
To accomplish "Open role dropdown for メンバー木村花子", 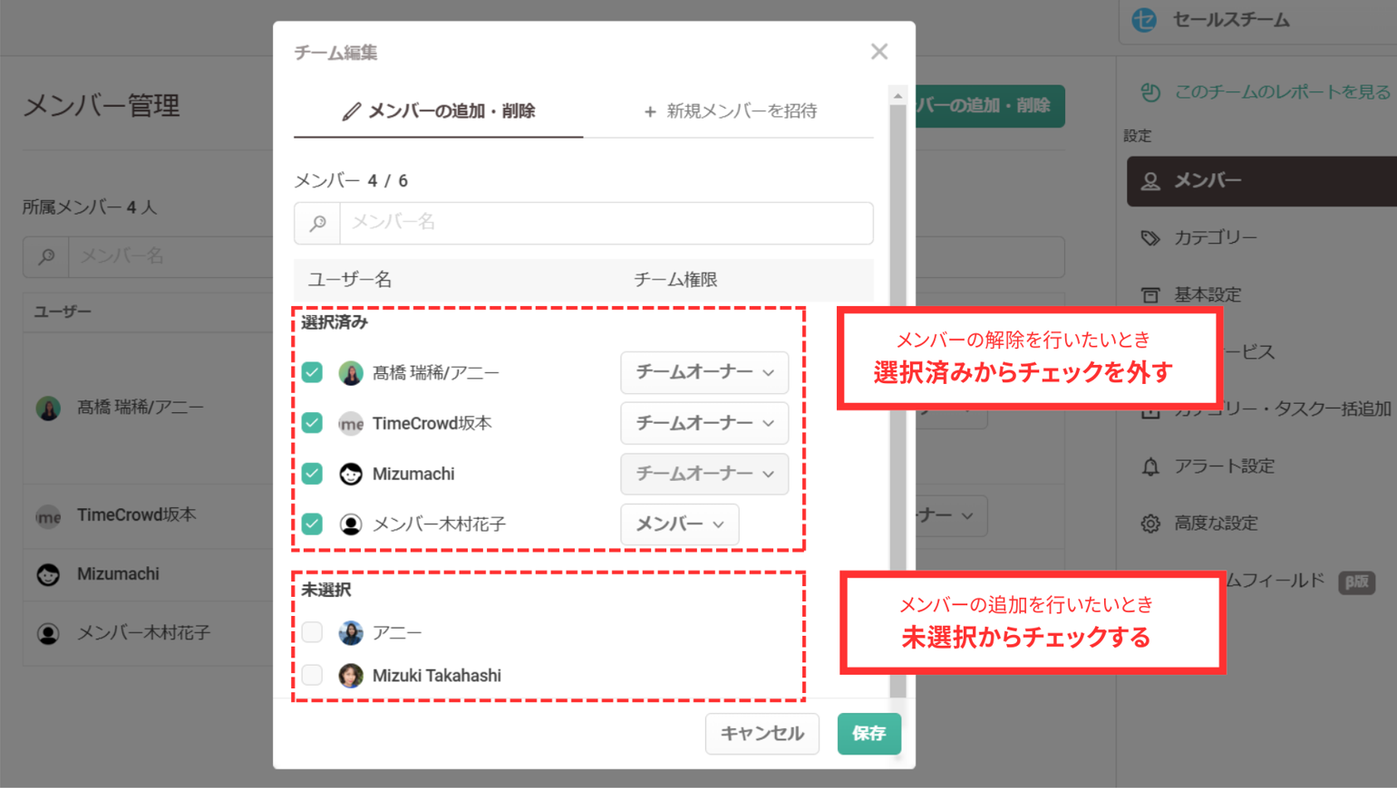I will click(679, 524).
